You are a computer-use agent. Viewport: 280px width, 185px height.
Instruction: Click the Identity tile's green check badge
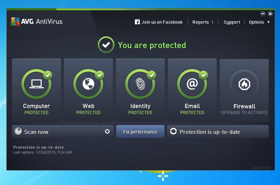[151, 75]
